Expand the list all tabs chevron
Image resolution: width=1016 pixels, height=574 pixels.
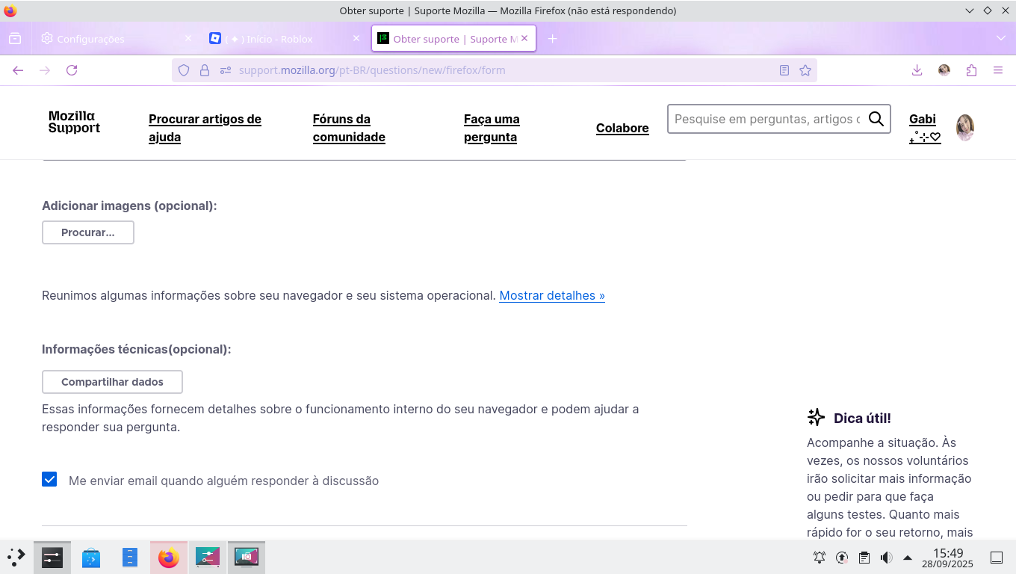(1001, 38)
